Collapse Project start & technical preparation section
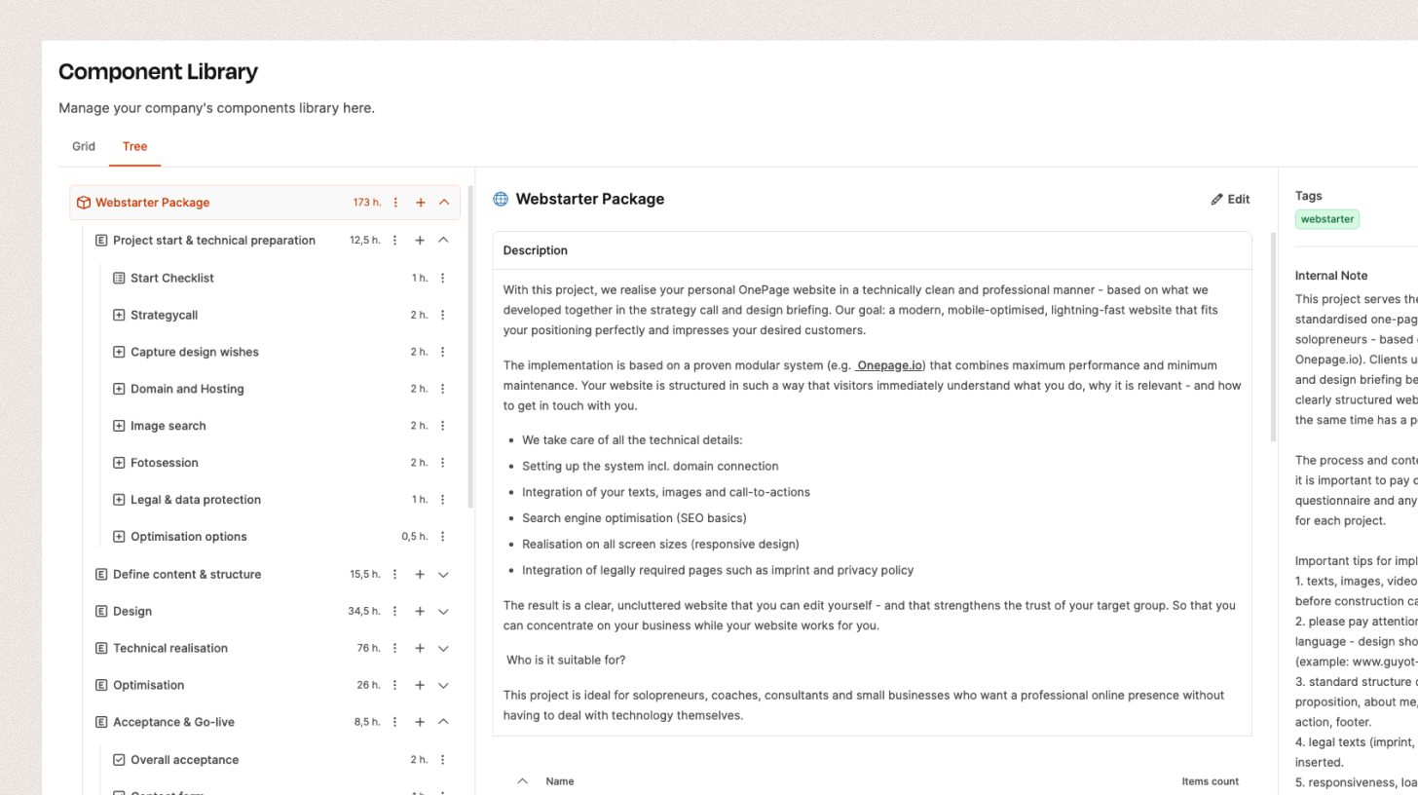 tap(443, 240)
